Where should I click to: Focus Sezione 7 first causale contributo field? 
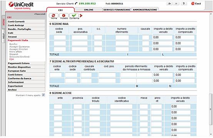pos(86,75)
